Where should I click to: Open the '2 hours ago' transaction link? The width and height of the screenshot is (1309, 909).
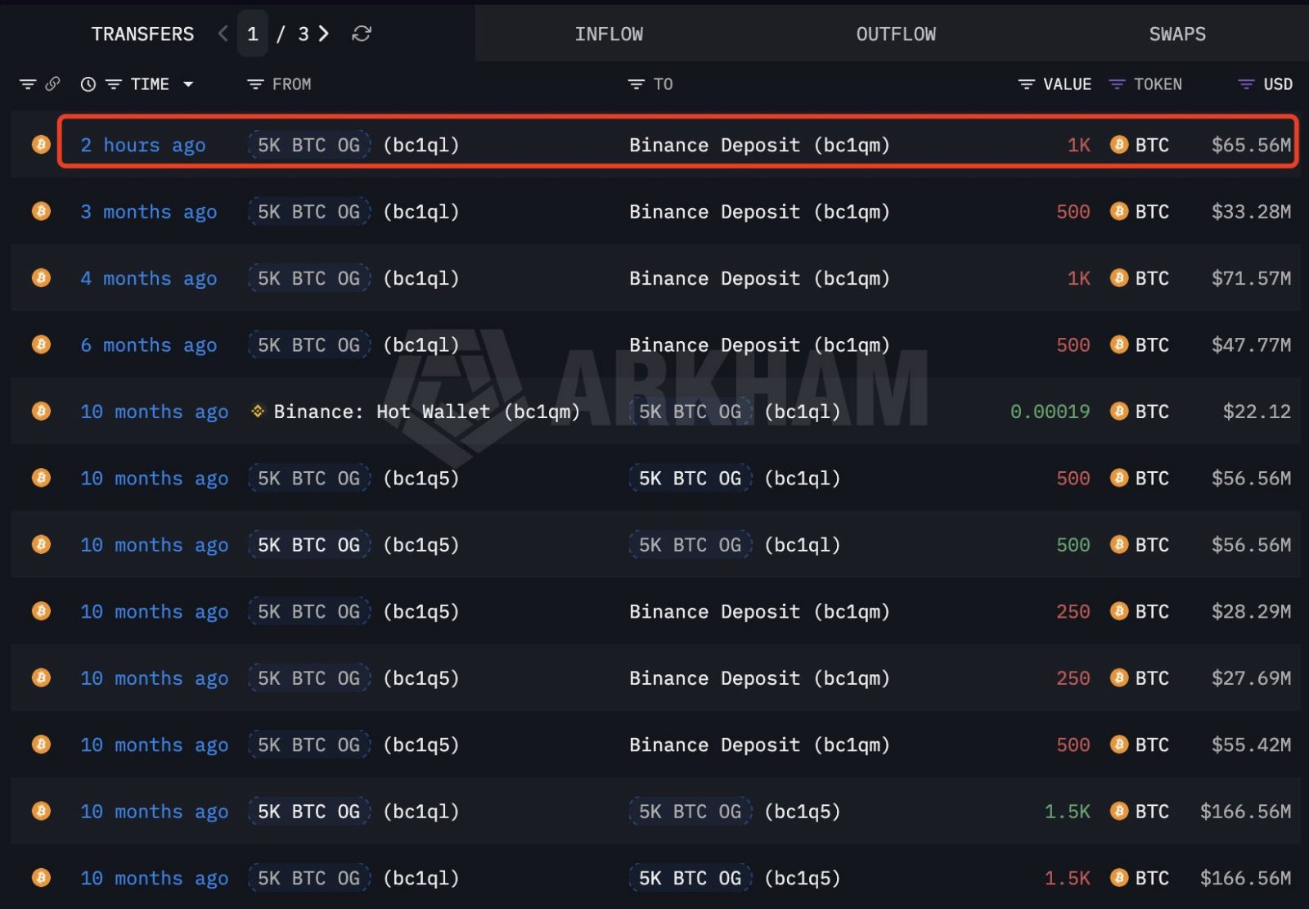tap(143, 145)
